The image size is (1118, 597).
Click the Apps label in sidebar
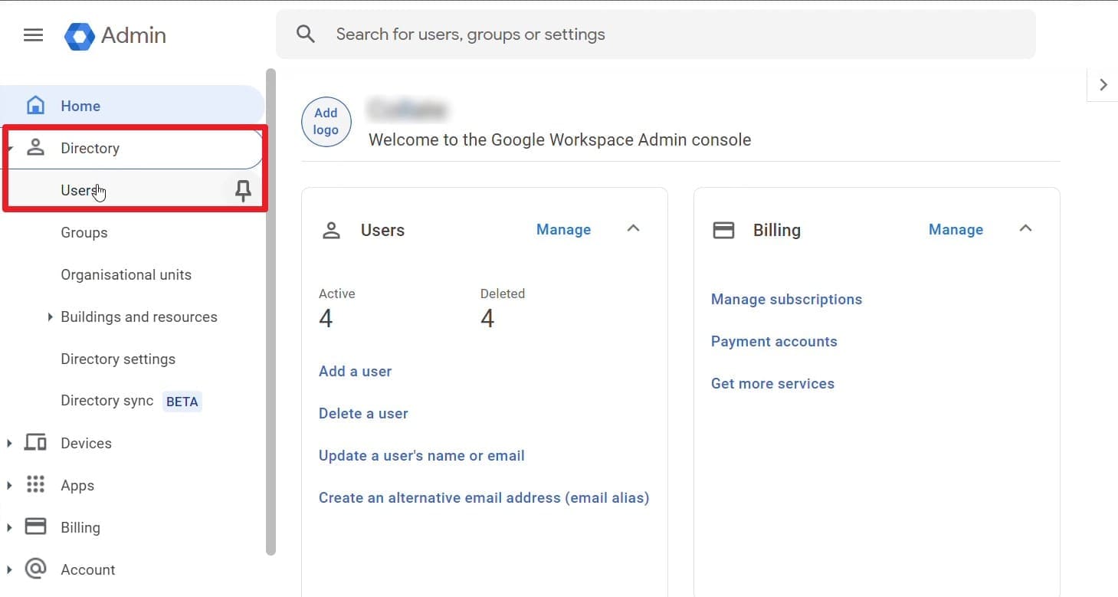[x=77, y=485]
